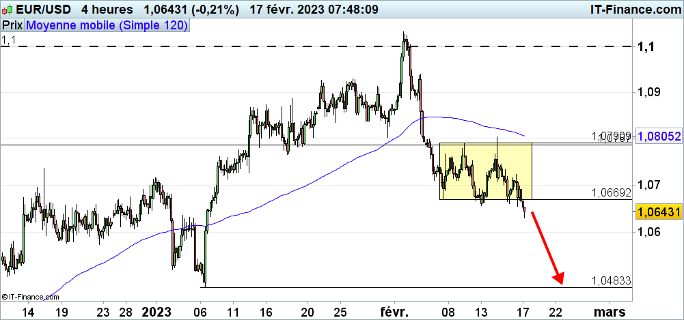The image size is (684, 320).
Task: Click the 1,06692 range bottom label
Action: click(612, 192)
